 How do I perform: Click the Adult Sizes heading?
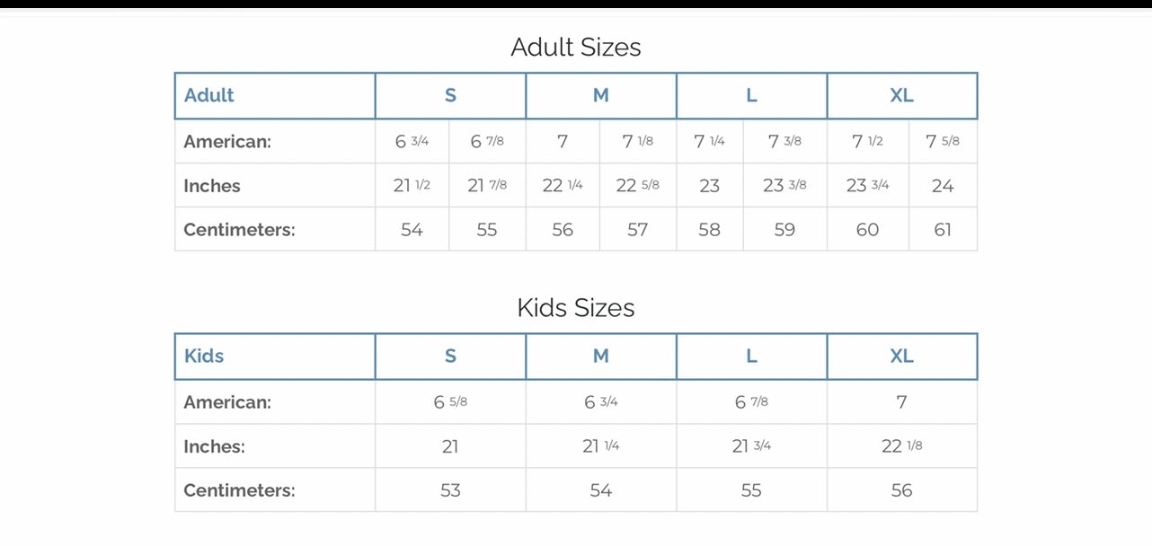click(x=575, y=47)
